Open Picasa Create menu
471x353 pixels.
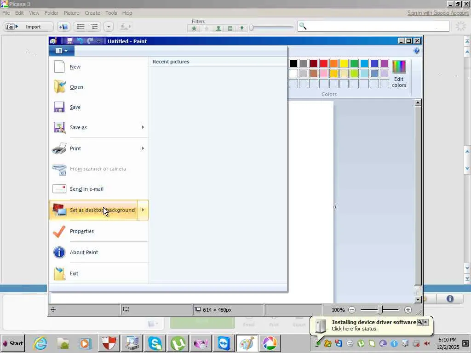(x=92, y=13)
